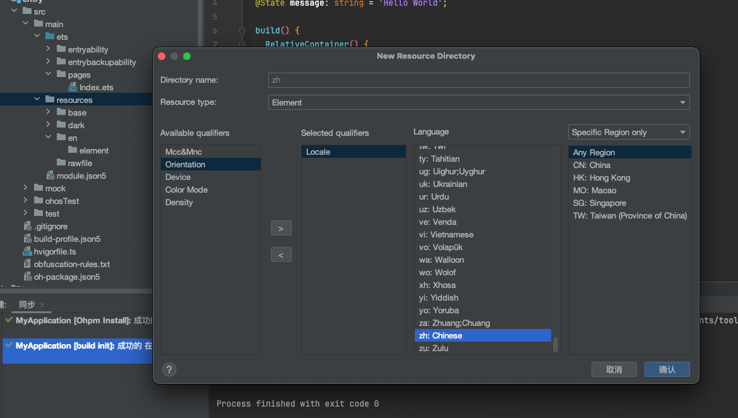Click fold marker on build() line
This screenshot has height=418, width=738.
tap(242, 30)
